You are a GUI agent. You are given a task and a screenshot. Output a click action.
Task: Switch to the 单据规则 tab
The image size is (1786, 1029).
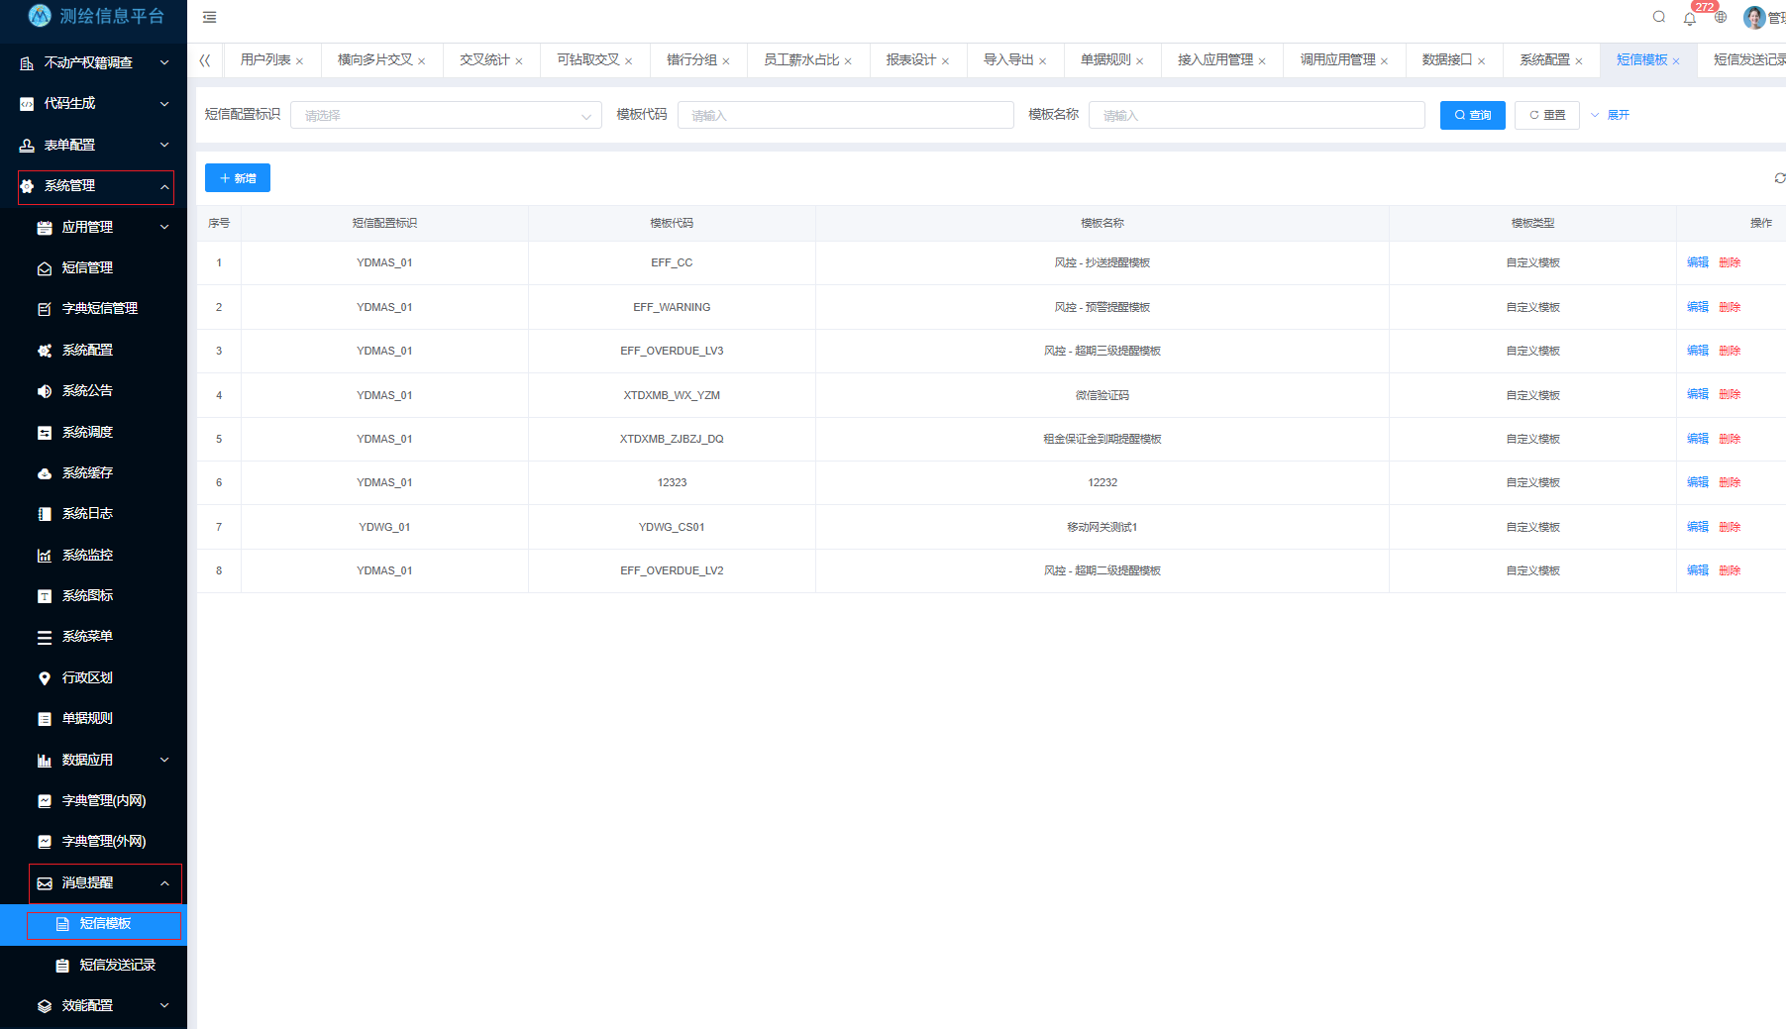1104,59
